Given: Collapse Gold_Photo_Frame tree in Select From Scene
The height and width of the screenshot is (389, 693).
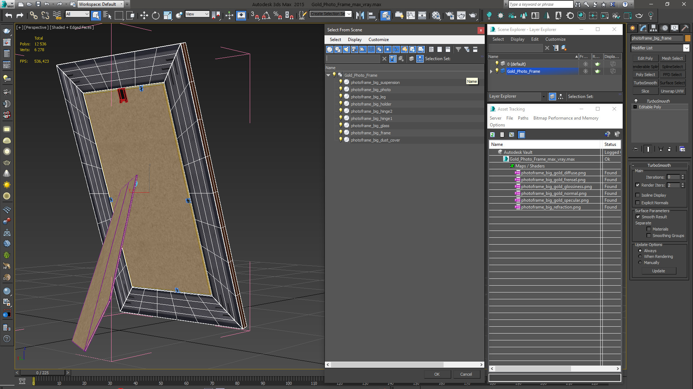Looking at the screenshot, I should point(328,75).
